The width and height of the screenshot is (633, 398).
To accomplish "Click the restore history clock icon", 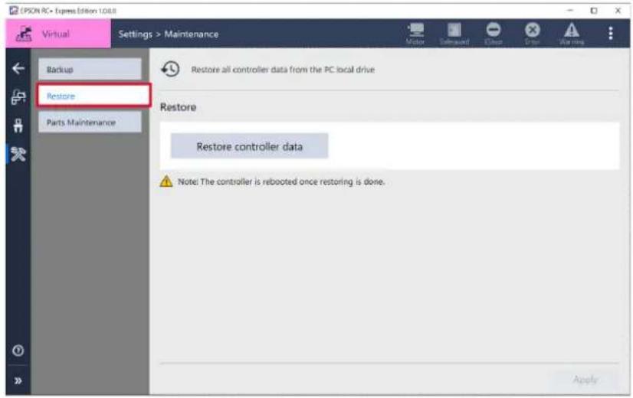I will point(170,70).
